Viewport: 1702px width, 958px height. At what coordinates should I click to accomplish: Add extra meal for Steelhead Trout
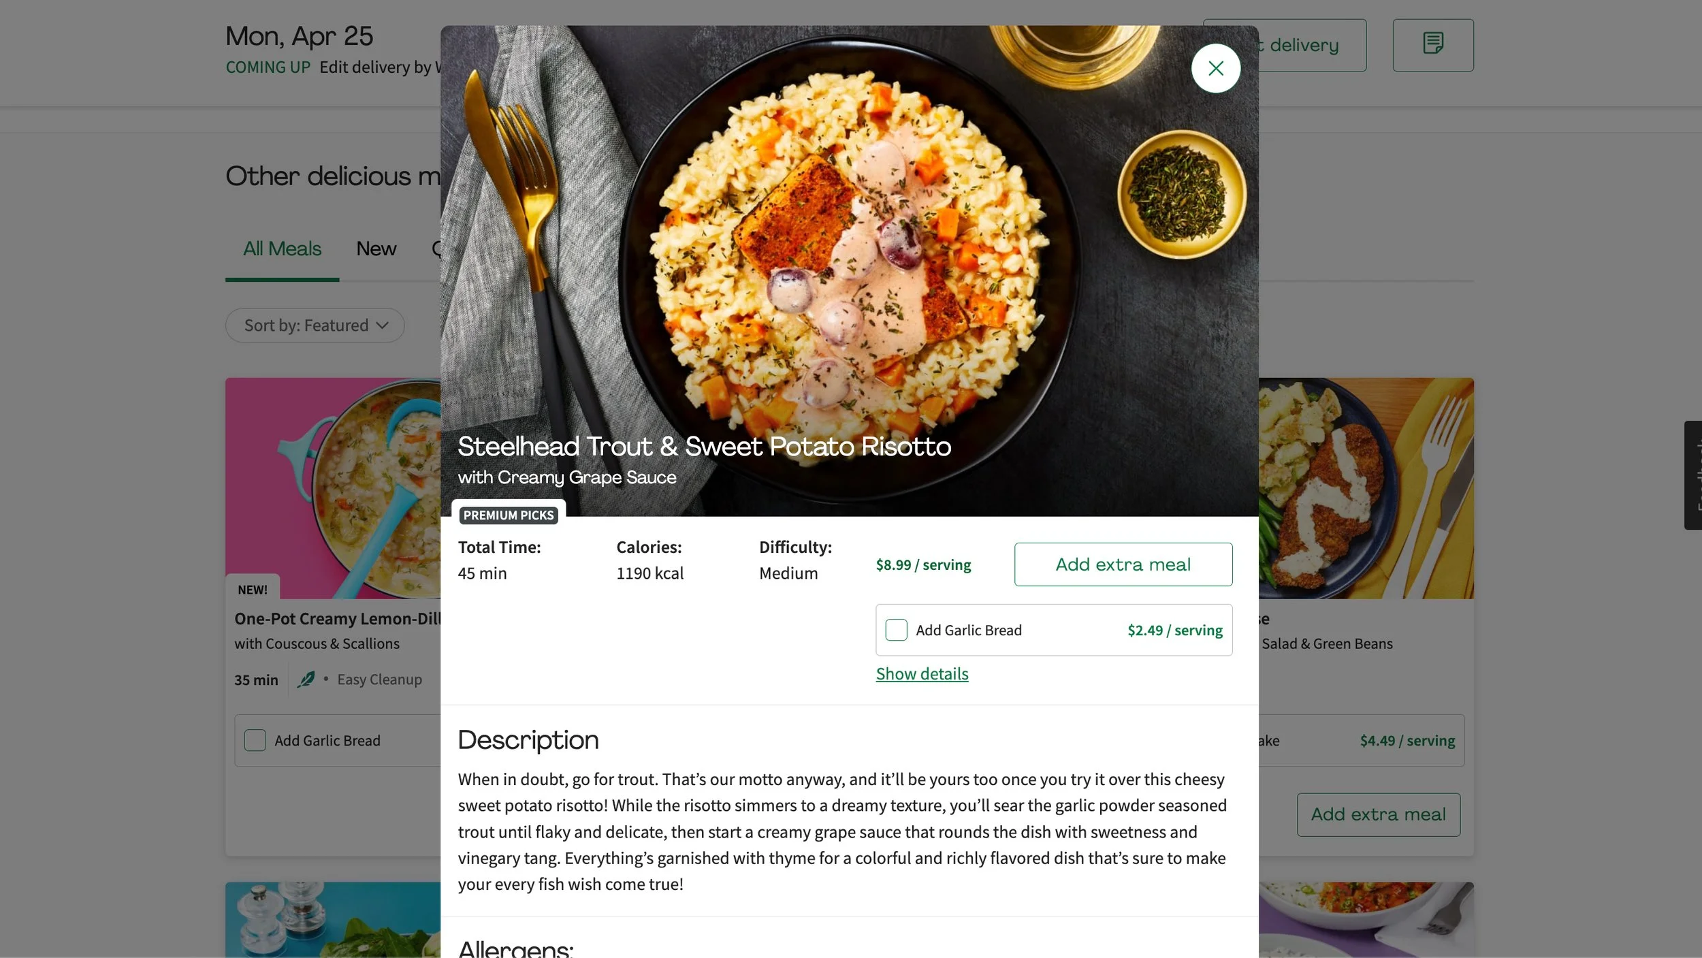coord(1123,564)
